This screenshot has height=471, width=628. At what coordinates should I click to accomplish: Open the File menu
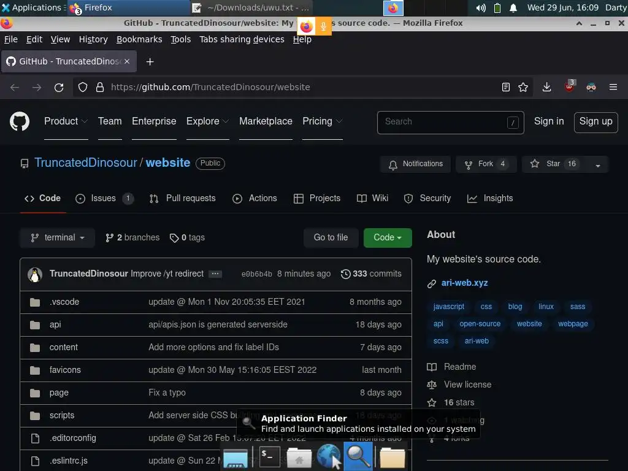[11, 39]
